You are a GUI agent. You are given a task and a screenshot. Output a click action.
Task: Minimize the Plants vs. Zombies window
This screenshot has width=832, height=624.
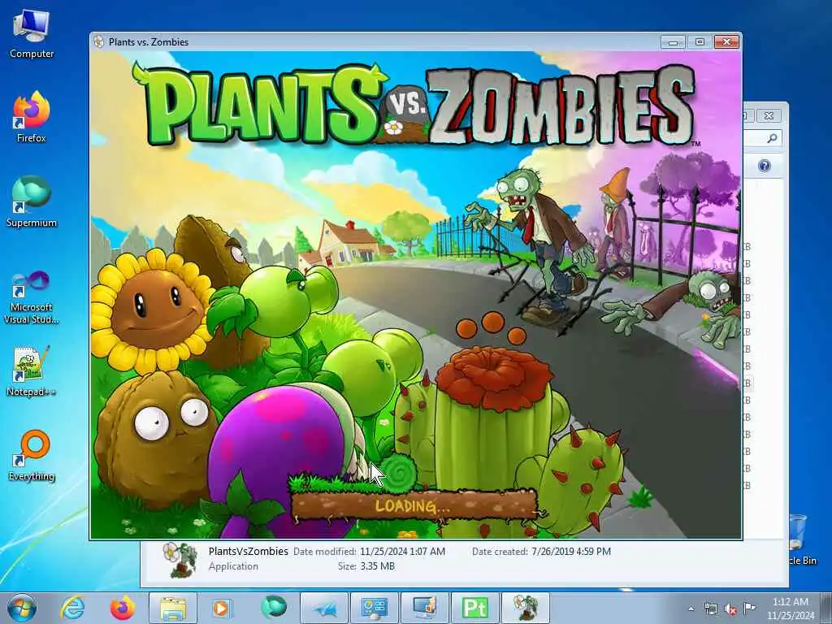point(673,42)
